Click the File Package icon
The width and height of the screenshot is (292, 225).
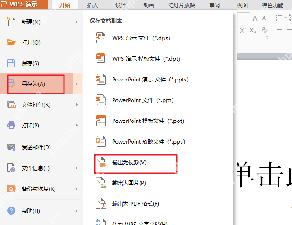[11, 105]
